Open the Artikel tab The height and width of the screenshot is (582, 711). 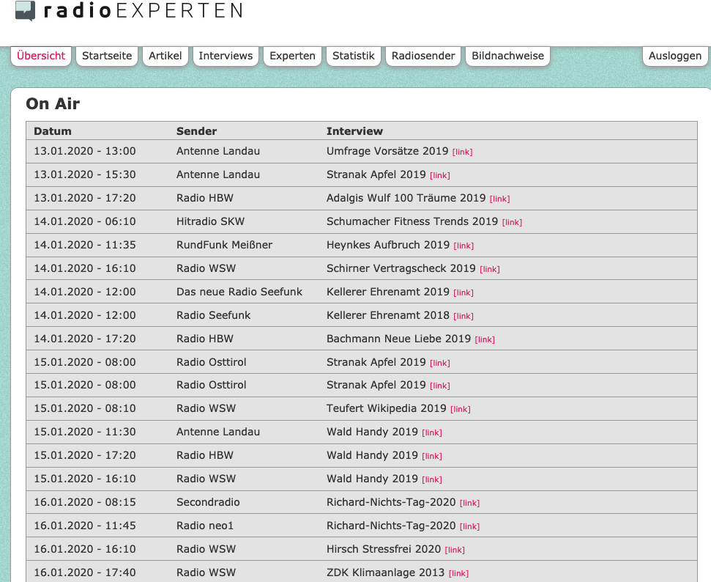[165, 56]
